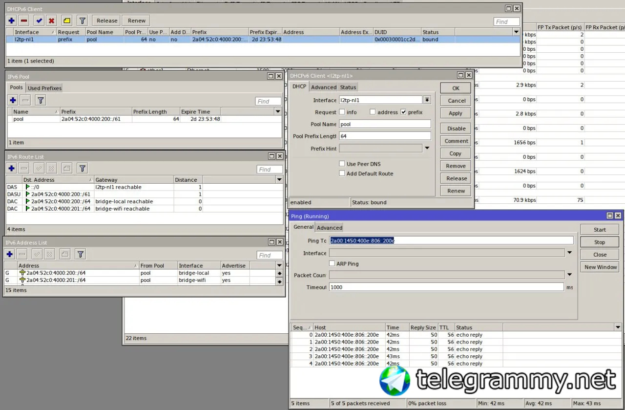Click the Release button in DHCPv6 Client toolbar

click(x=107, y=21)
